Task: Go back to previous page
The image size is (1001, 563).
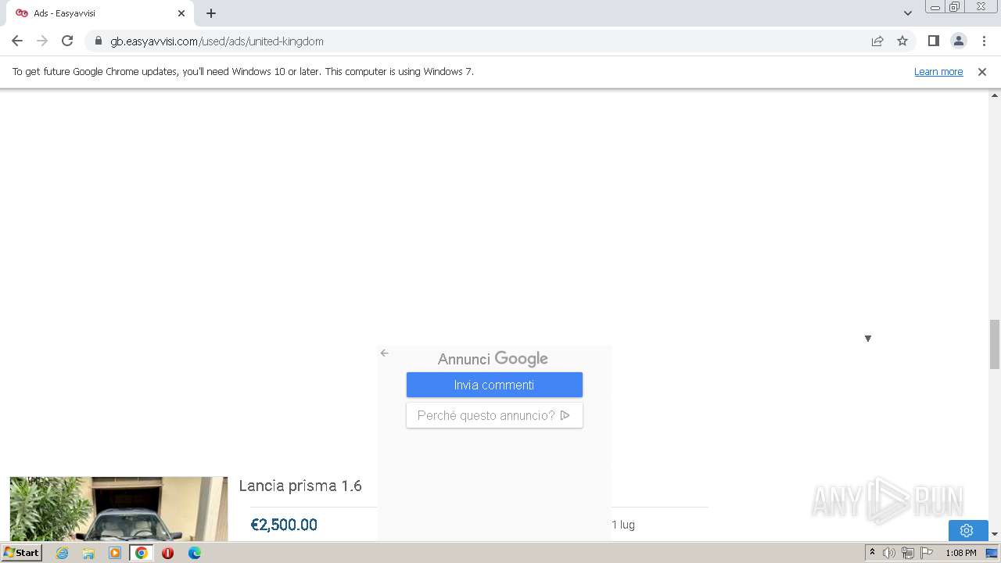Action: [17, 41]
